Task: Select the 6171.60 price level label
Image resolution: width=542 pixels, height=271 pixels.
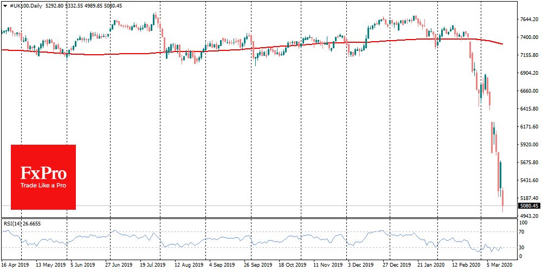Action: 528,127
